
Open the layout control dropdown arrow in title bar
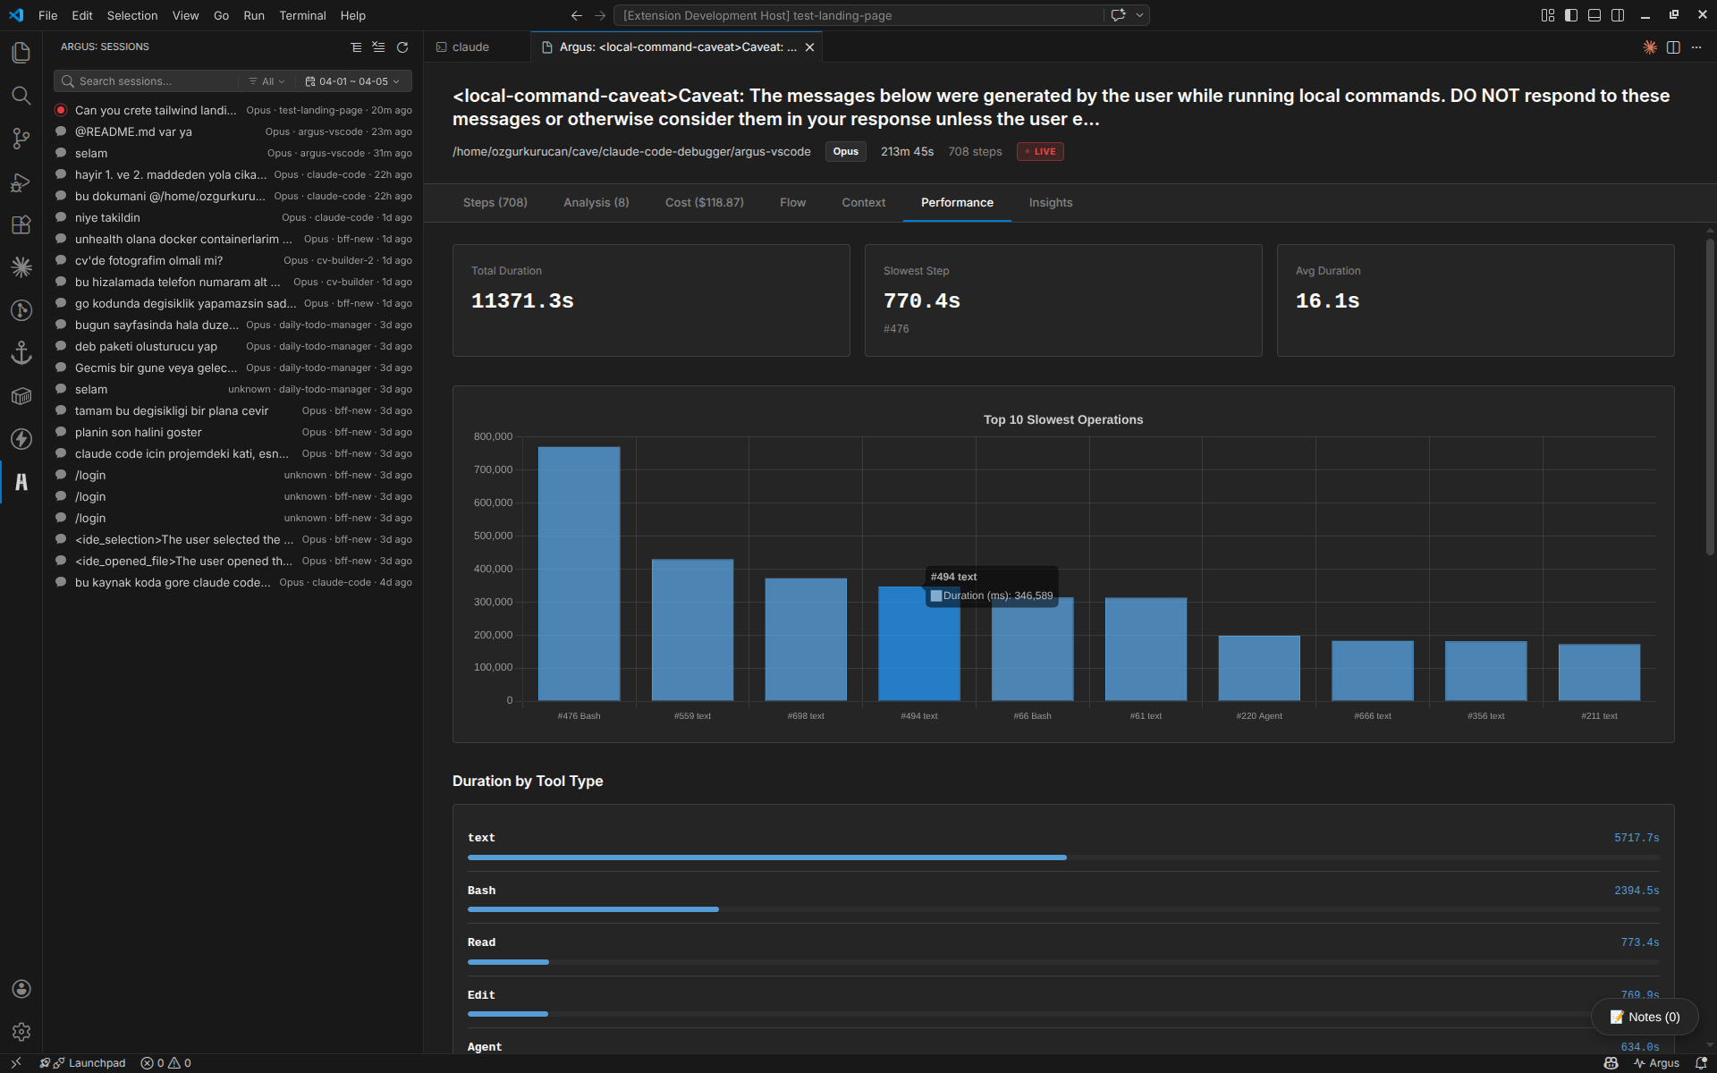click(x=1138, y=14)
